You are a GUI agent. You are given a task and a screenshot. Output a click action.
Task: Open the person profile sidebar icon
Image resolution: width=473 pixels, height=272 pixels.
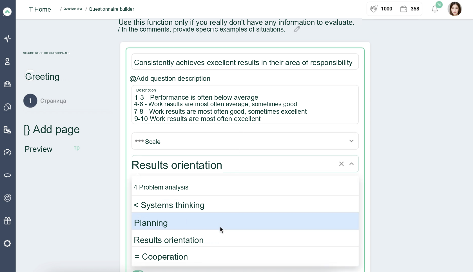tap(7, 62)
